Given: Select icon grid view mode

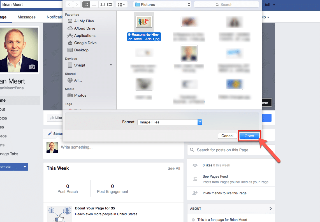Looking at the screenshot, I should [86, 4].
